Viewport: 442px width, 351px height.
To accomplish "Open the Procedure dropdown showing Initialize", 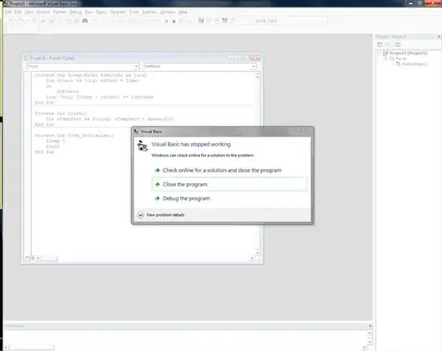I will pos(201,66).
